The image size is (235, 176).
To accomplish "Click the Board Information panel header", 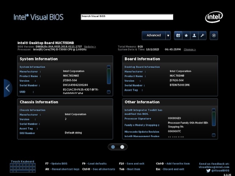I will [x=170, y=59].
